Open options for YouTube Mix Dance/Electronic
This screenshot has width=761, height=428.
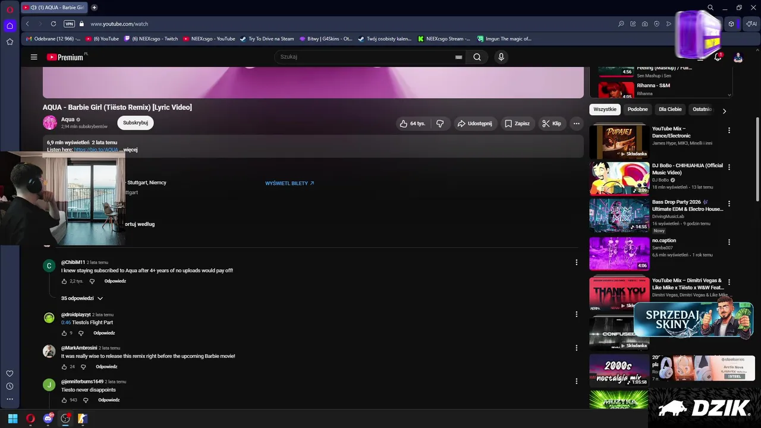coord(729,130)
